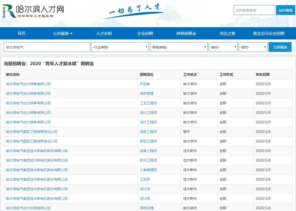Screen dimensions: 296x211
Task: Click the 哈尔滨电气动力科贸有限公司 company link
Action: coord(28,208)
